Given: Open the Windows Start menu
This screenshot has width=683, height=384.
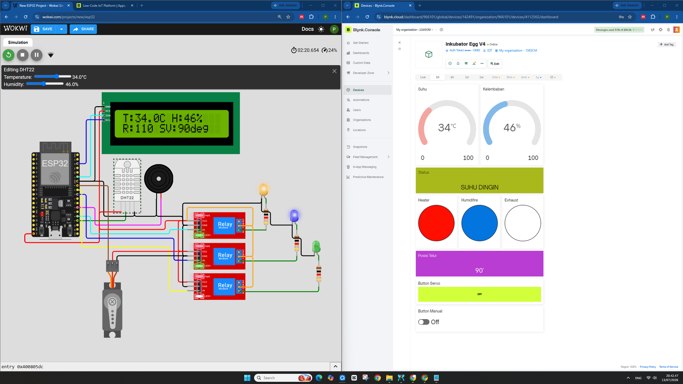Looking at the screenshot, I should pyautogui.click(x=247, y=378).
